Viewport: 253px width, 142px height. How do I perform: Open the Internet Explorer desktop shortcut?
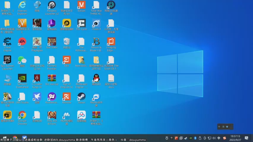[x=22, y=8]
